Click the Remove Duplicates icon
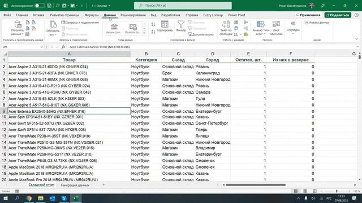 [236, 29]
